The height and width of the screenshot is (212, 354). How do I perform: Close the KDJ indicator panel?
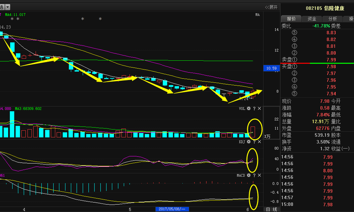(260, 141)
